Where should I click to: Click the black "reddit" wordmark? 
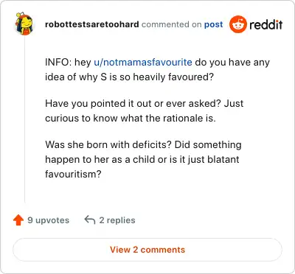click(266, 24)
